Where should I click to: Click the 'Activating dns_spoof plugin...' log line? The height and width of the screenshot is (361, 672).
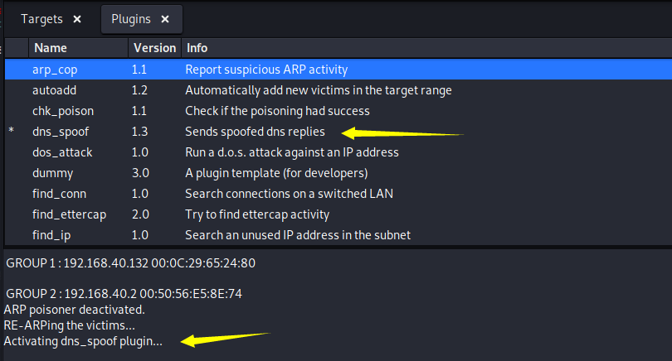pyautogui.click(x=83, y=341)
